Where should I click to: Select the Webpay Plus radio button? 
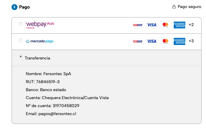[x=21, y=24]
